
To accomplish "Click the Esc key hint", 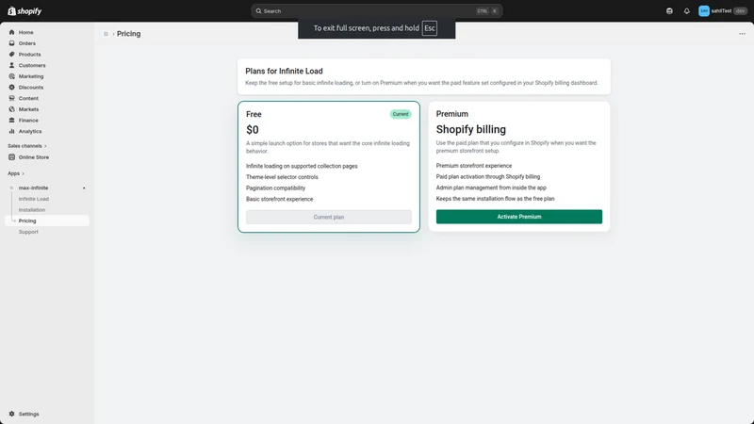I will point(430,28).
